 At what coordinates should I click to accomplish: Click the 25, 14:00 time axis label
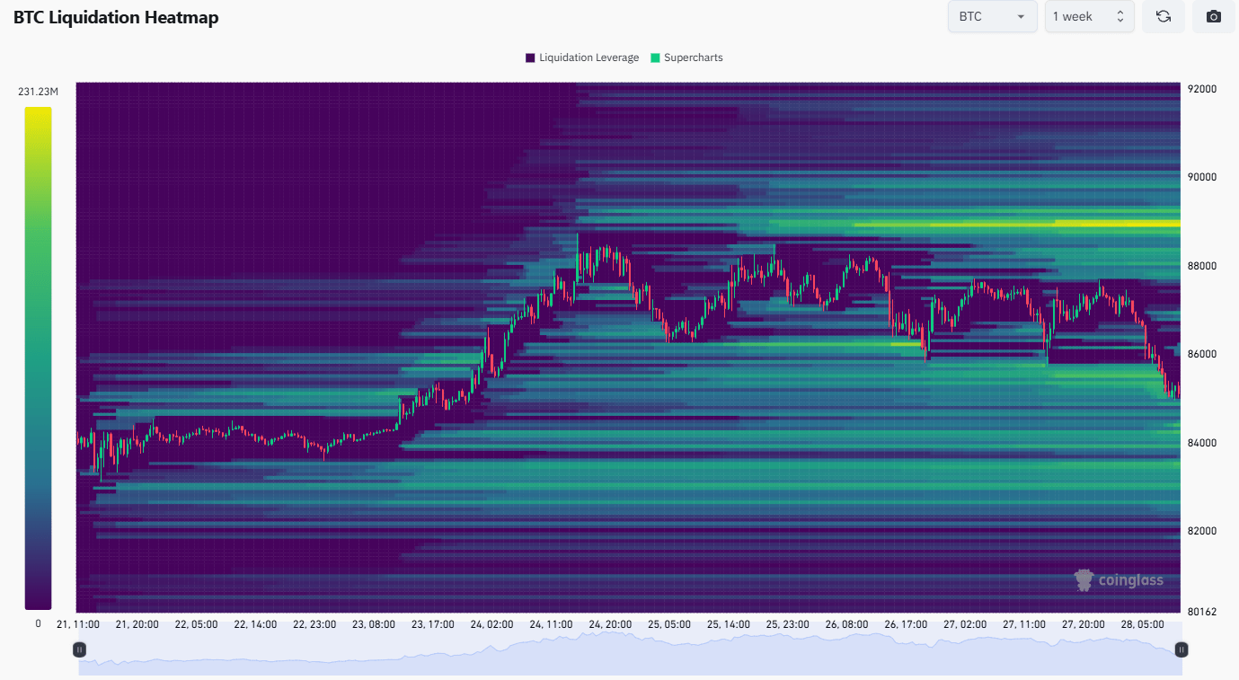(x=729, y=624)
